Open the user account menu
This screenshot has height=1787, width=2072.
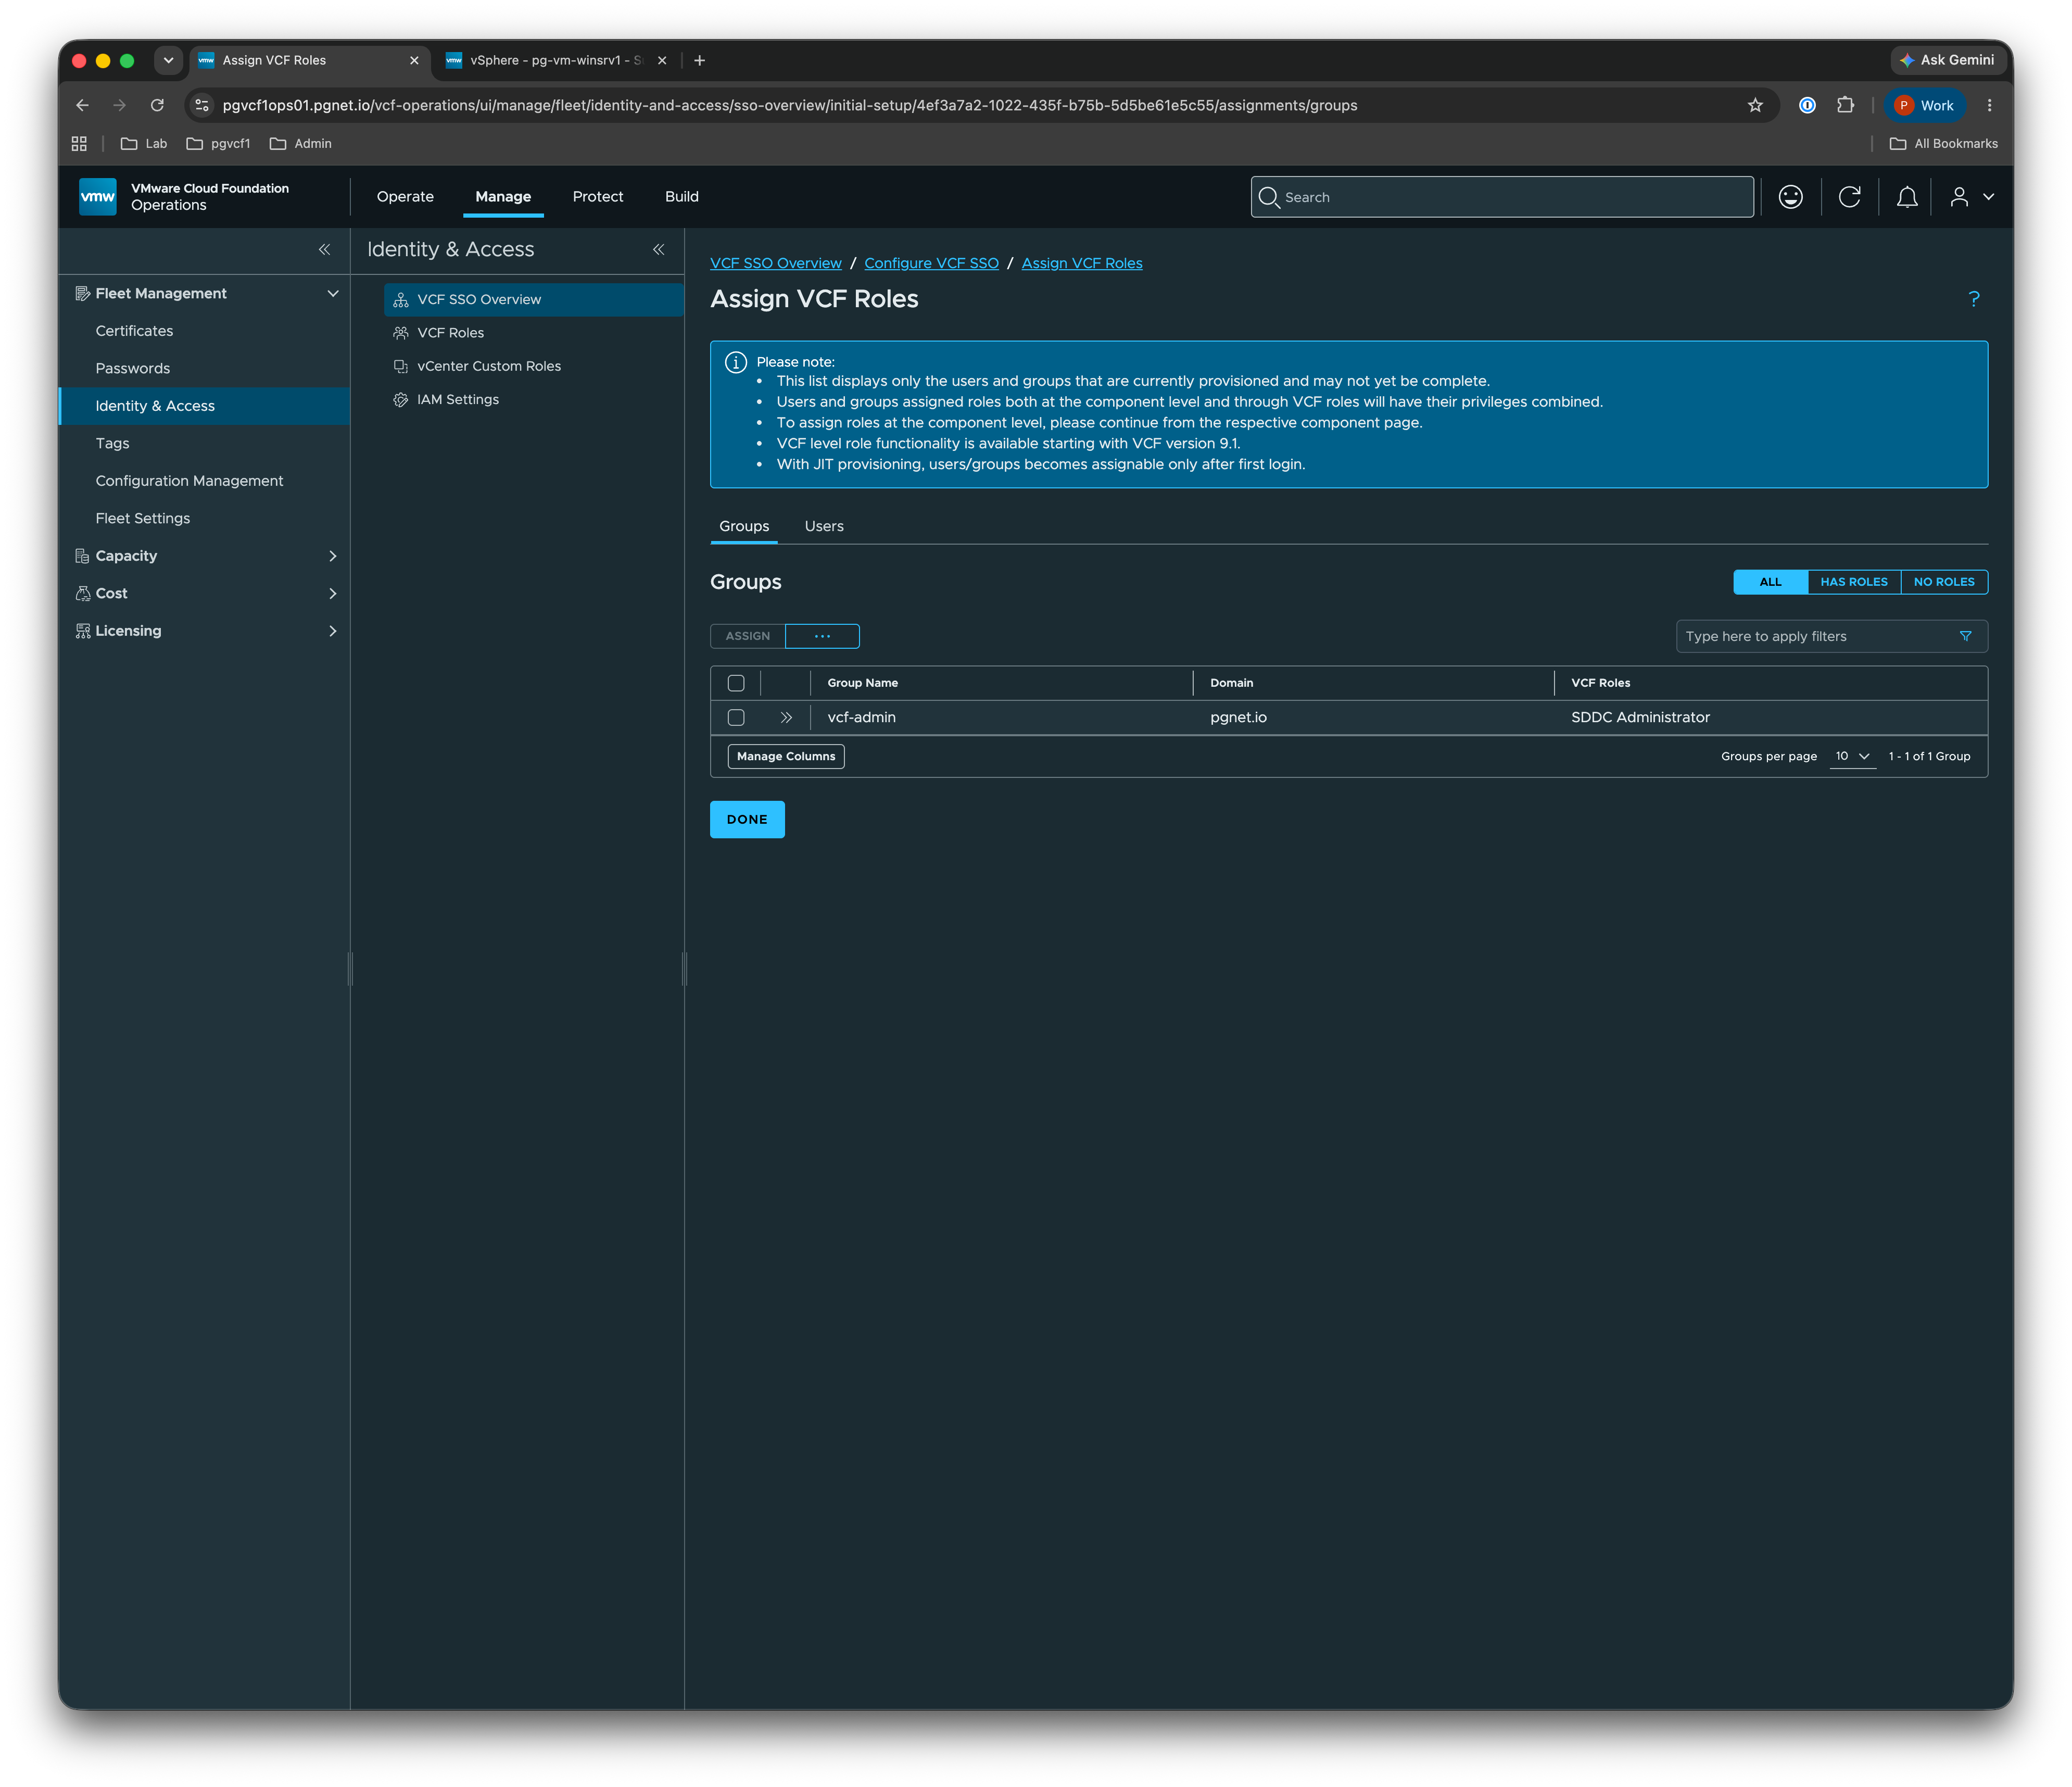tap(1972, 197)
